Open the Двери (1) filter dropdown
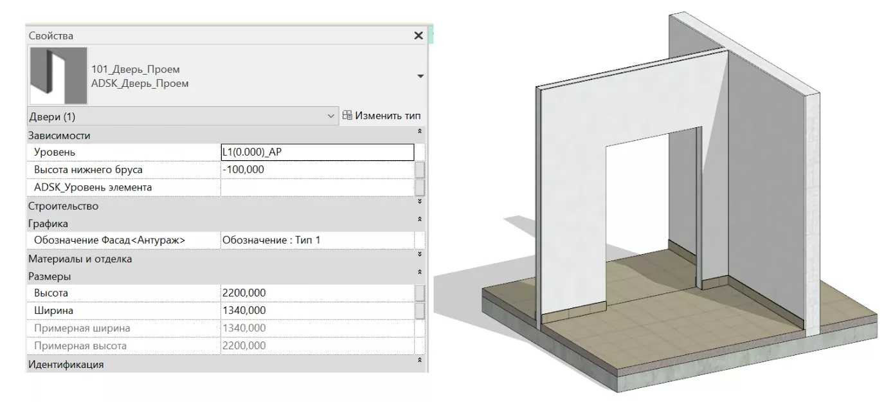893x402 pixels. point(331,116)
